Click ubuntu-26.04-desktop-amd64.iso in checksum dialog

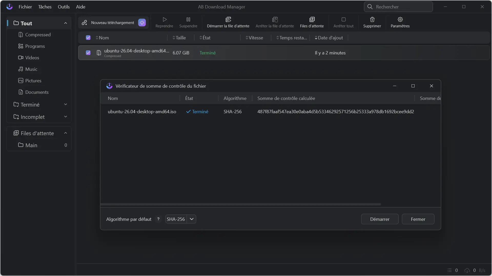[142, 112]
